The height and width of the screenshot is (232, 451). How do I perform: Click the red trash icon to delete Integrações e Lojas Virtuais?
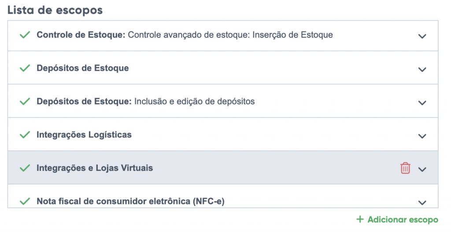click(x=405, y=168)
